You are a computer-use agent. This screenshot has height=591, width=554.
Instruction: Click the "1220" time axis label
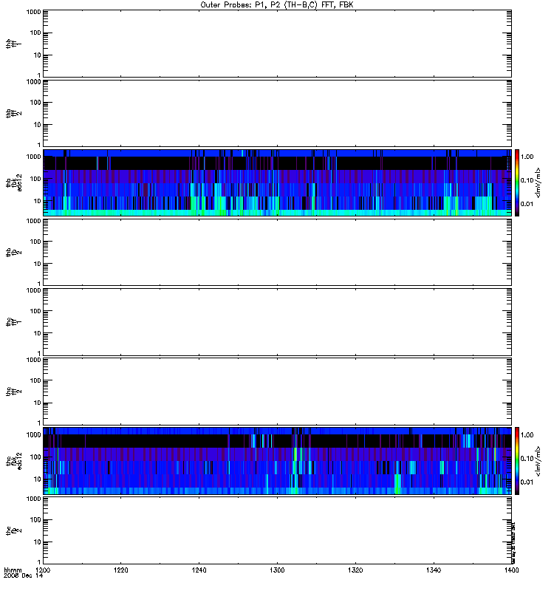click(121, 570)
